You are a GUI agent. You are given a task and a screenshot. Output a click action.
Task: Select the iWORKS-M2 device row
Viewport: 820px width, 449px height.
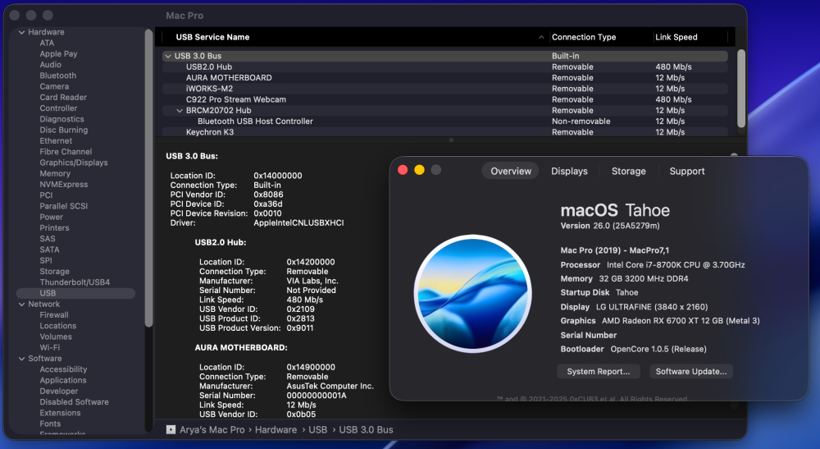(445, 89)
